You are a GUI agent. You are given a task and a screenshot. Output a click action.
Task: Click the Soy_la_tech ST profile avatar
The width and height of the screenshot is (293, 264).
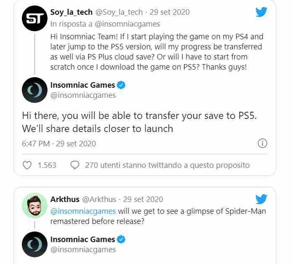click(x=34, y=19)
